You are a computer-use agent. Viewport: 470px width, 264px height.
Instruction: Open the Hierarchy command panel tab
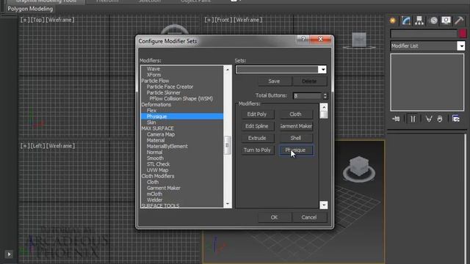pyautogui.click(x=419, y=21)
